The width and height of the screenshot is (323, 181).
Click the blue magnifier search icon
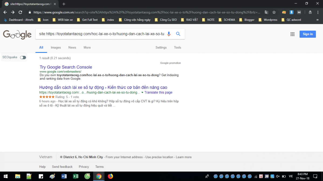coord(178,34)
